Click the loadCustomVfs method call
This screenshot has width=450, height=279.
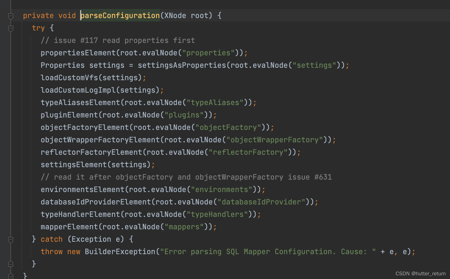(69, 78)
